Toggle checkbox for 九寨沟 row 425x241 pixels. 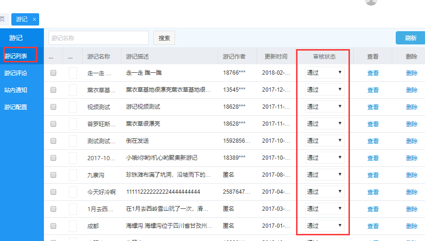pyautogui.click(x=53, y=175)
